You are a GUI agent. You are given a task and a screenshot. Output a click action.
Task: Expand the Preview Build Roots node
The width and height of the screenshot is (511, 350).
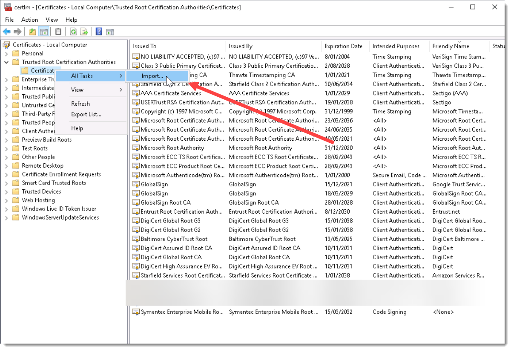click(x=6, y=140)
